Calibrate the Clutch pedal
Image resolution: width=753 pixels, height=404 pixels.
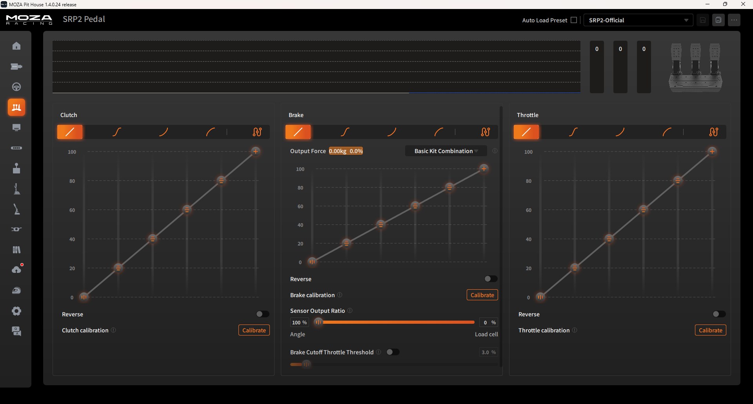point(254,330)
